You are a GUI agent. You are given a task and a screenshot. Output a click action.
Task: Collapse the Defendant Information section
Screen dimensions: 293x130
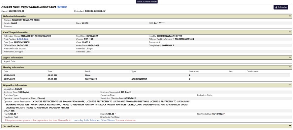290,16
